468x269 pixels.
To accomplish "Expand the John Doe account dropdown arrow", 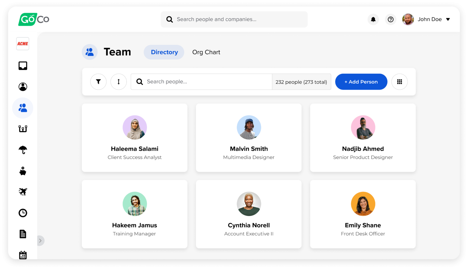I will pyautogui.click(x=448, y=19).
